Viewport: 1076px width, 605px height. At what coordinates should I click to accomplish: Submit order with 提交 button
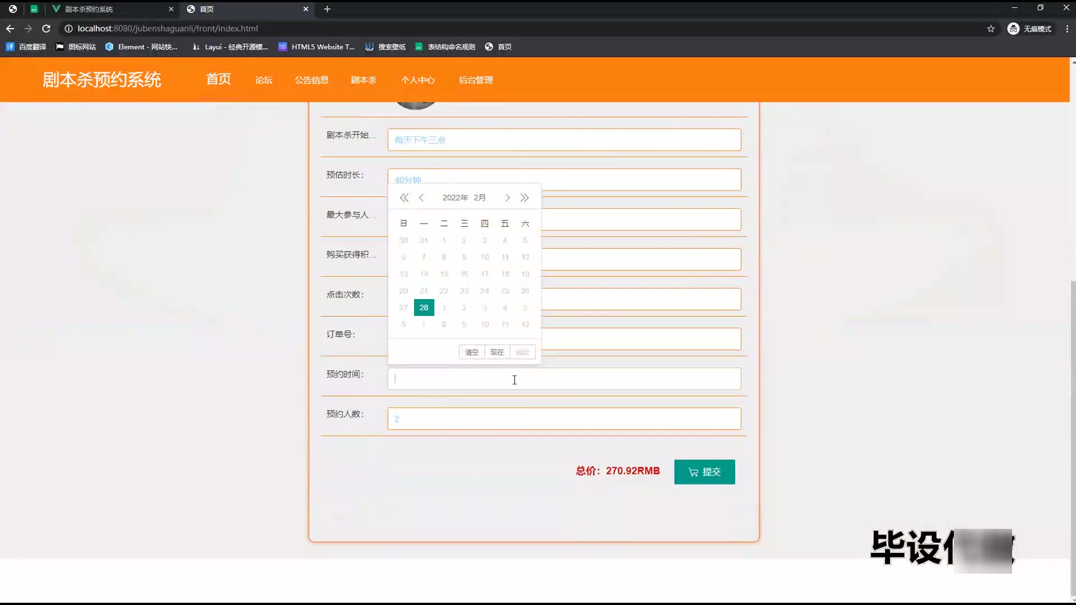[x=704, y=472]
